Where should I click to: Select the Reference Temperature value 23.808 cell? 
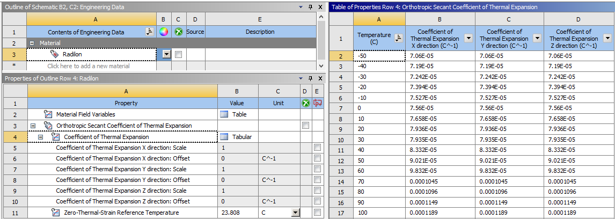[x=238, y=213]
